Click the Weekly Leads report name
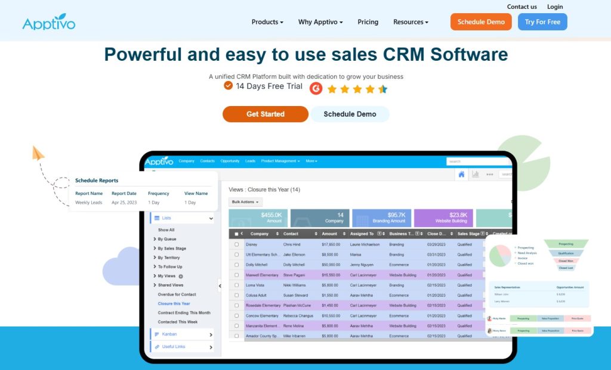The width and height of the screenshot is (611, 370). (x=89, y=203)
